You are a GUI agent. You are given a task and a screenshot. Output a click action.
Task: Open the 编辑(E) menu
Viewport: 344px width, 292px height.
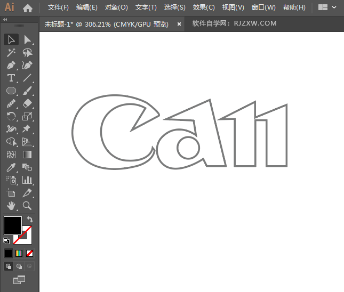(86, 7)
